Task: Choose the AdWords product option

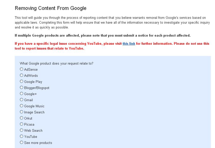Action: (22, 75)
